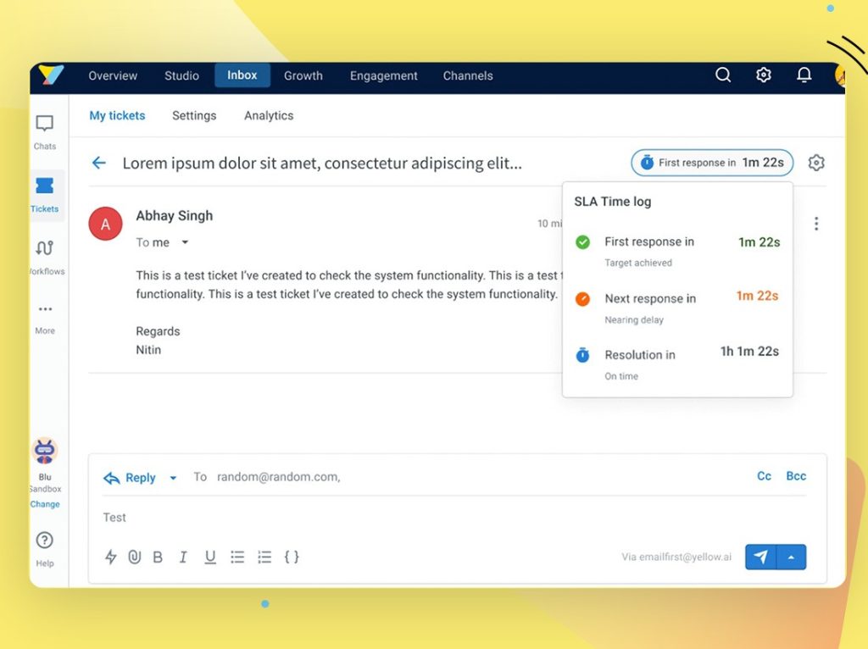The width and height of the screenshot is (868, 649).
Task: Click the 'SLA Time log' heading
Action: point(612,202)
